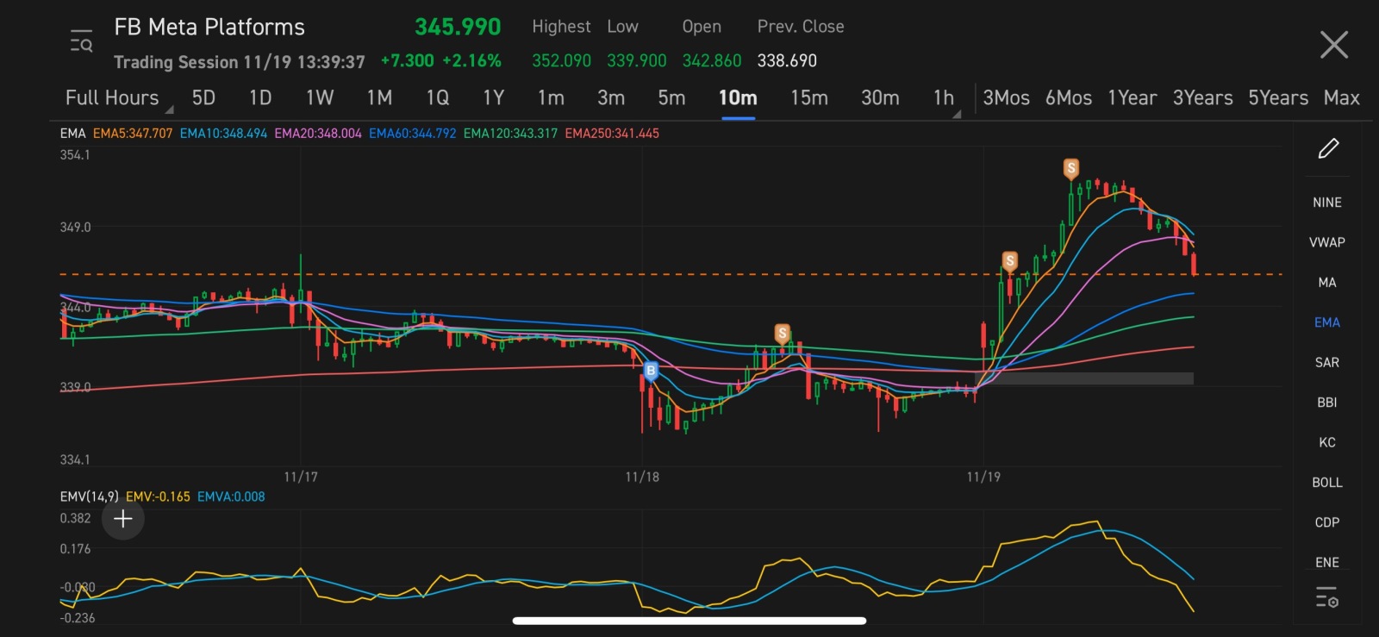Show the Max range
This screenshot has width=1379, height=637.
[1342, 97]
